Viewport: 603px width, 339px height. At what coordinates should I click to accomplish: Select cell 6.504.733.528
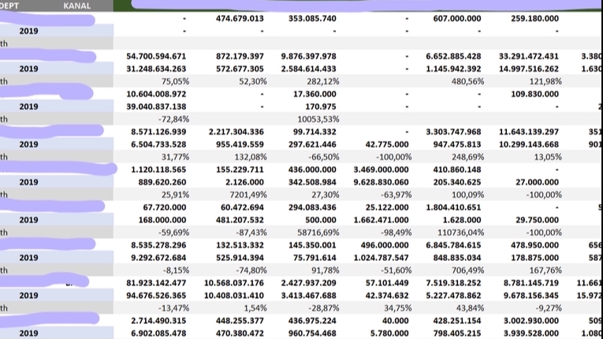158,144
